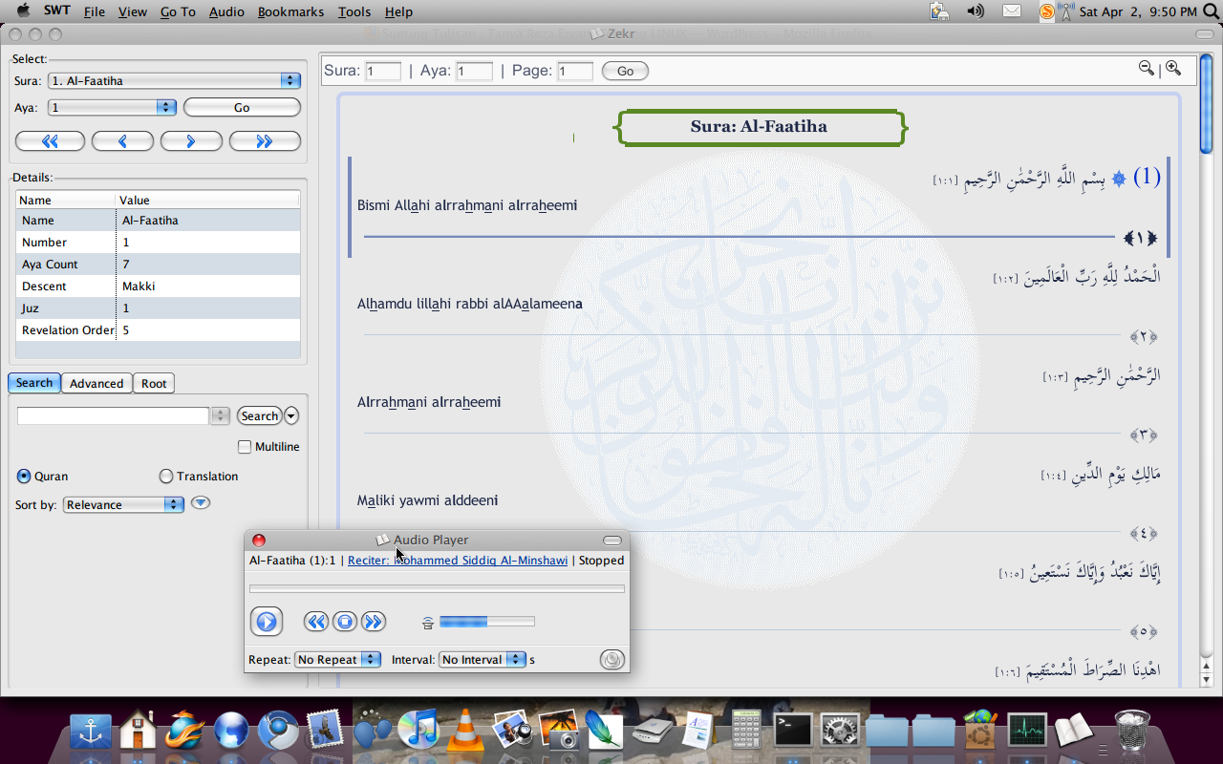Open Reciter Mohammed Siddiq Al-Minshawi link
1223x764 pixels.
click(458, 561)
